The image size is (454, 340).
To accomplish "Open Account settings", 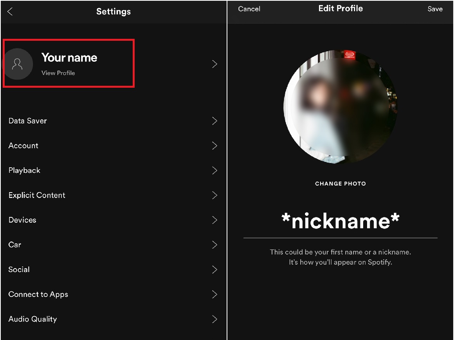I will [x=23, y=146].
